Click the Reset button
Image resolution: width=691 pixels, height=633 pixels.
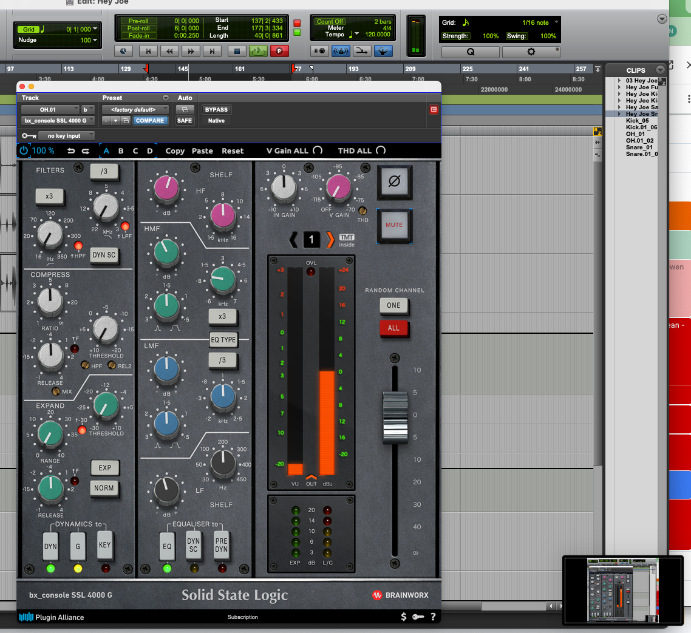(233, 151)
